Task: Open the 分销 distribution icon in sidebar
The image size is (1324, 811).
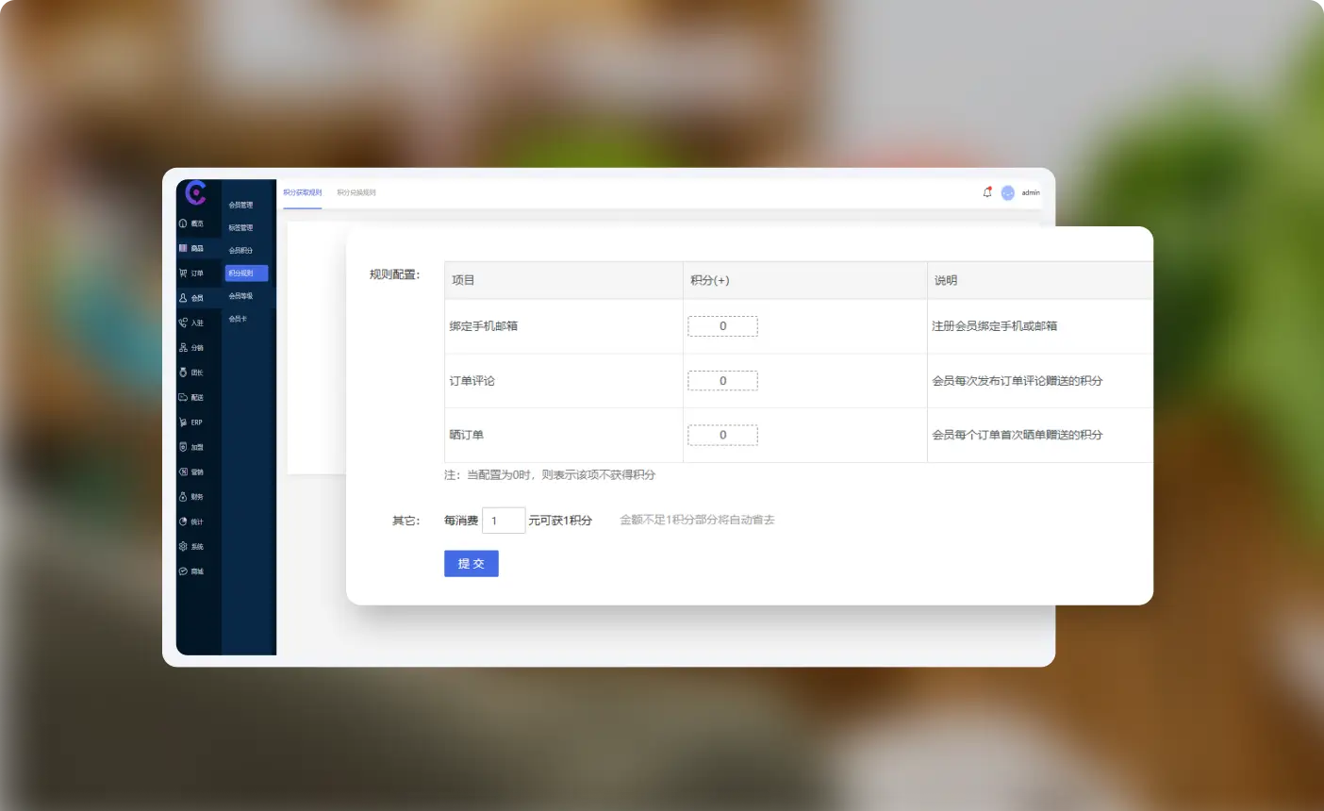Action: point(183,348)
